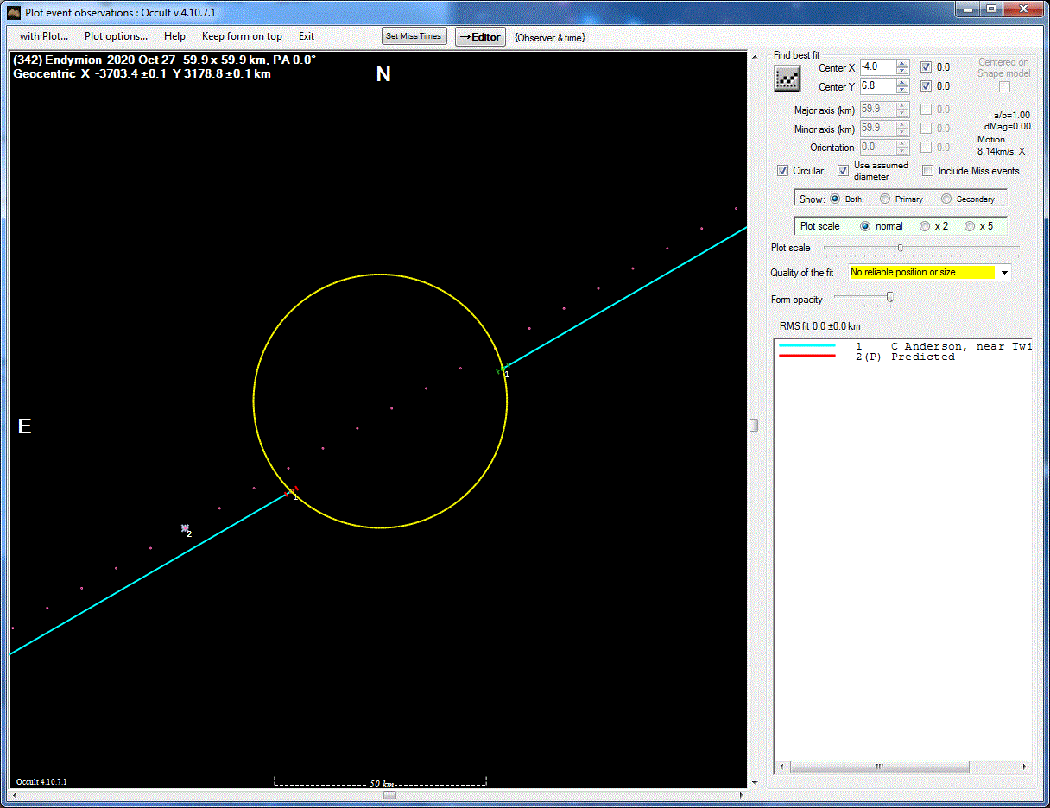The height and width of the screenshot is (808, 1050).
Task: Click the Motion 8.14km/s, X text
Action: pos(1003,145)
